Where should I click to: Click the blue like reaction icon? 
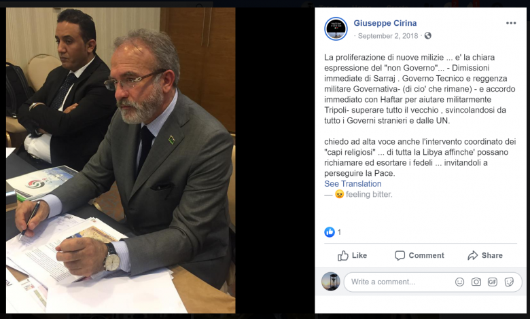point(330,232)
